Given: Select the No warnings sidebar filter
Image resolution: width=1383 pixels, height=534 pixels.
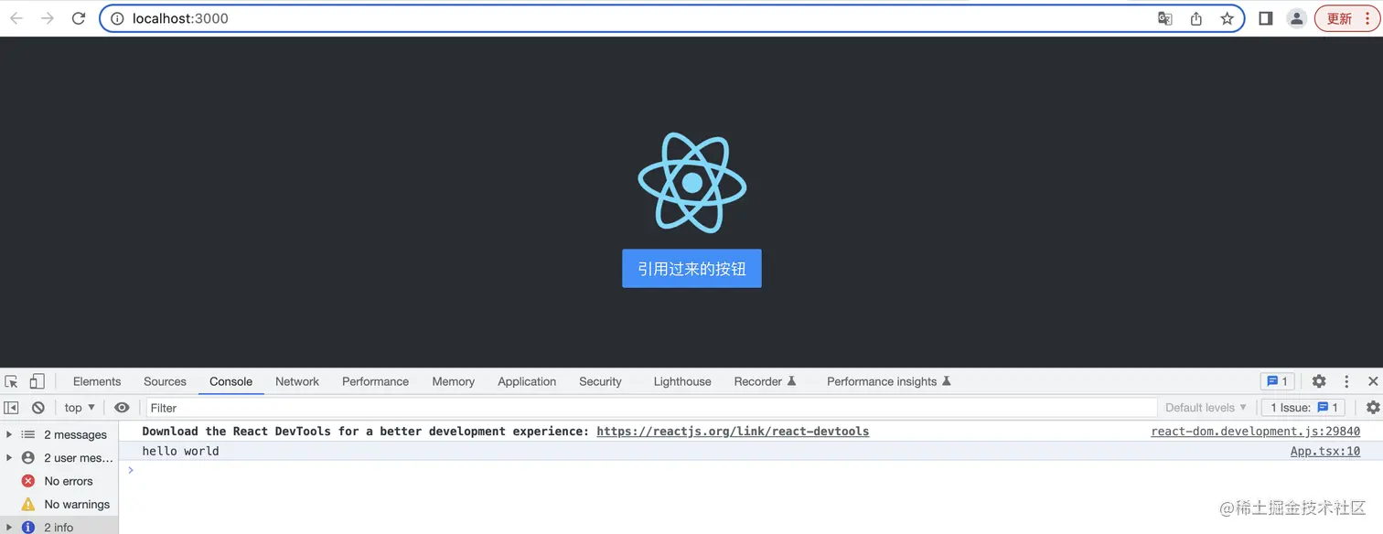Looking at the screenshot, I should click(59, 504).
